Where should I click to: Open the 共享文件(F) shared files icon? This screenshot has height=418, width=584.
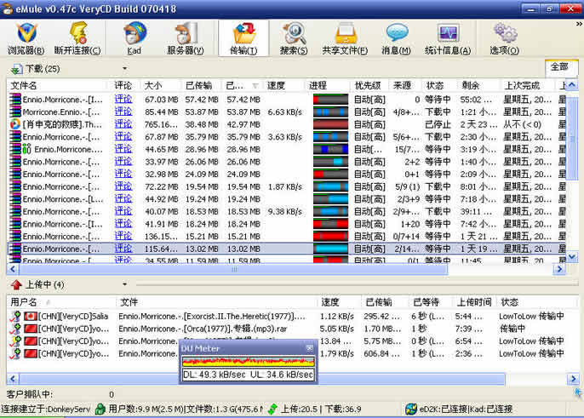pos(345,38)
